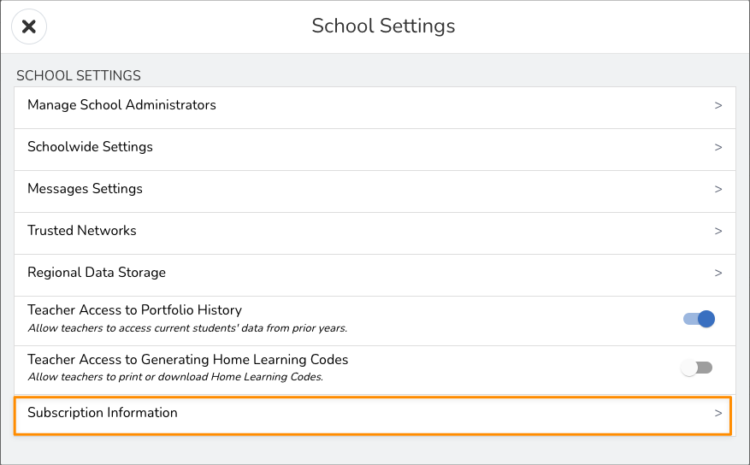Click the School Settings title
Image resolution: width=750 pixels, height=465 pixels.
pyautogui.click(x=383, y=26)
